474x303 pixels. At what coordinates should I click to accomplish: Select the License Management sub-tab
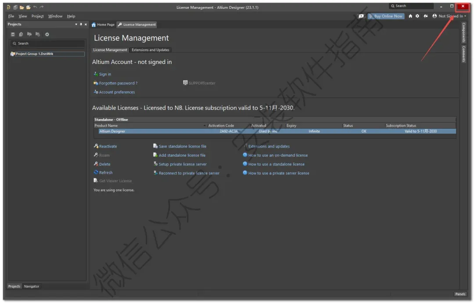pos(110,50)
